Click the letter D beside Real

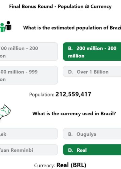(70, 150)
